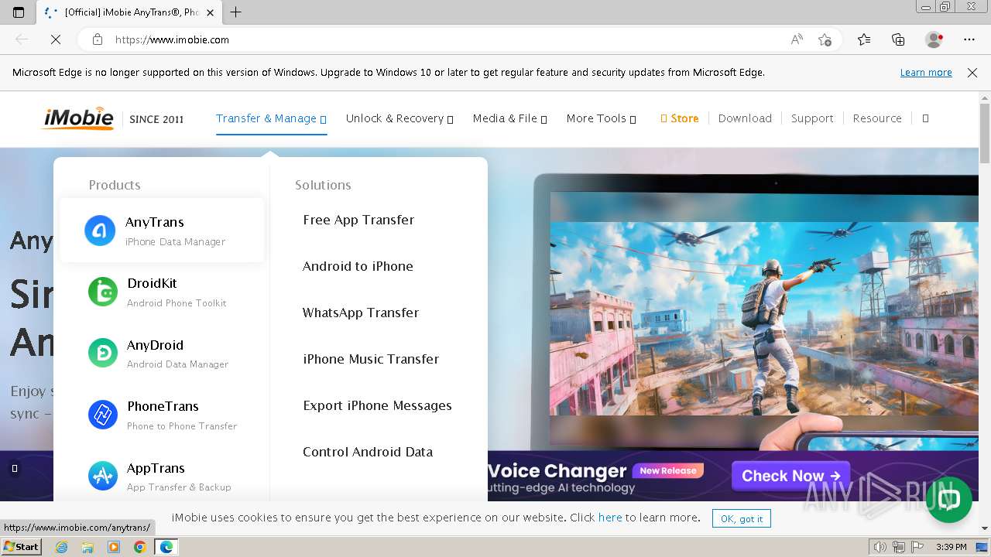The width and height of the screenshot is (991, 557).
Task: Open WhatsApp Transfer solution
Action: click(x=361, y=313)
